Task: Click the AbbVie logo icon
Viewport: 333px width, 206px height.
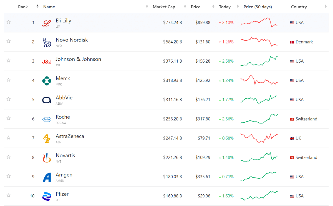Action: coord(47,100)
